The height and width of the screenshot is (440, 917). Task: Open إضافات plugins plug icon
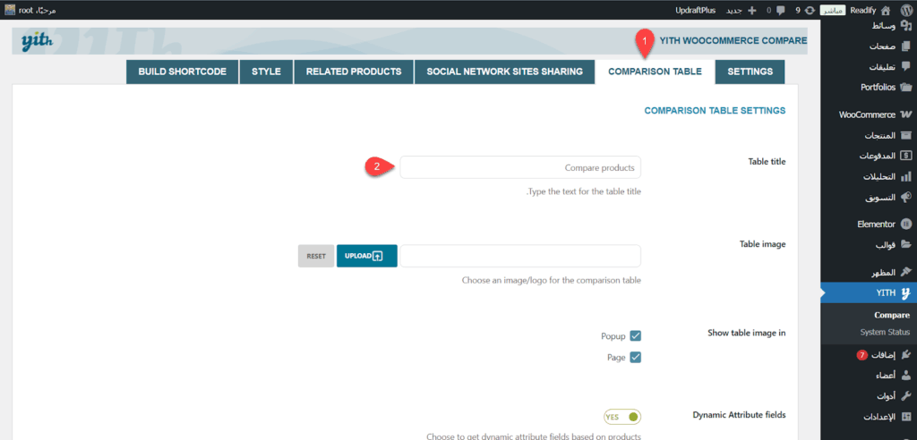(906, 355)
